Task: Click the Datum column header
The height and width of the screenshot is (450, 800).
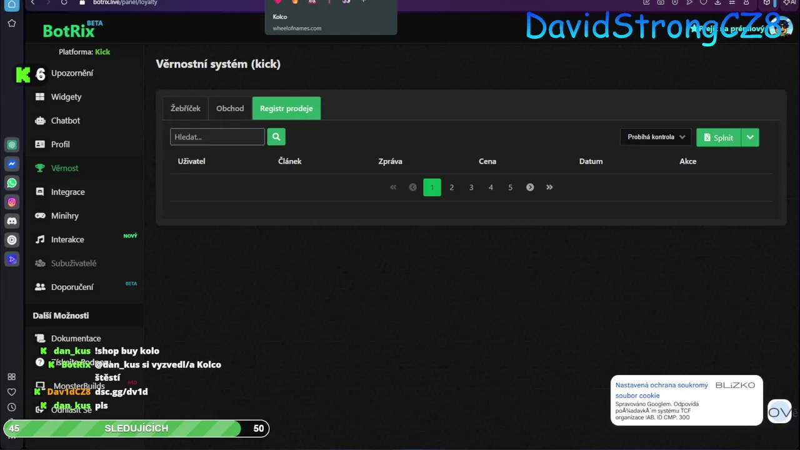Action: pyautogui.click(x=591, y=161)
